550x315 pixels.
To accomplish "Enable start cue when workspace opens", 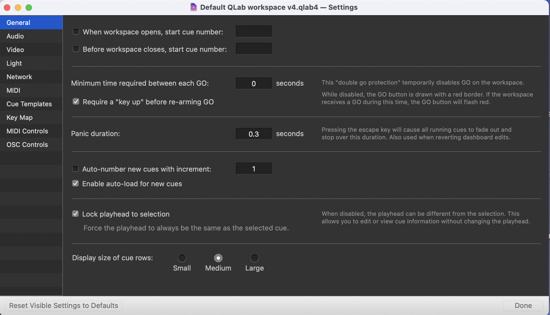I will tap(76, 31).
